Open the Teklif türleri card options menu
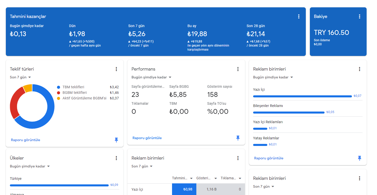 click(x=116, y=69)
